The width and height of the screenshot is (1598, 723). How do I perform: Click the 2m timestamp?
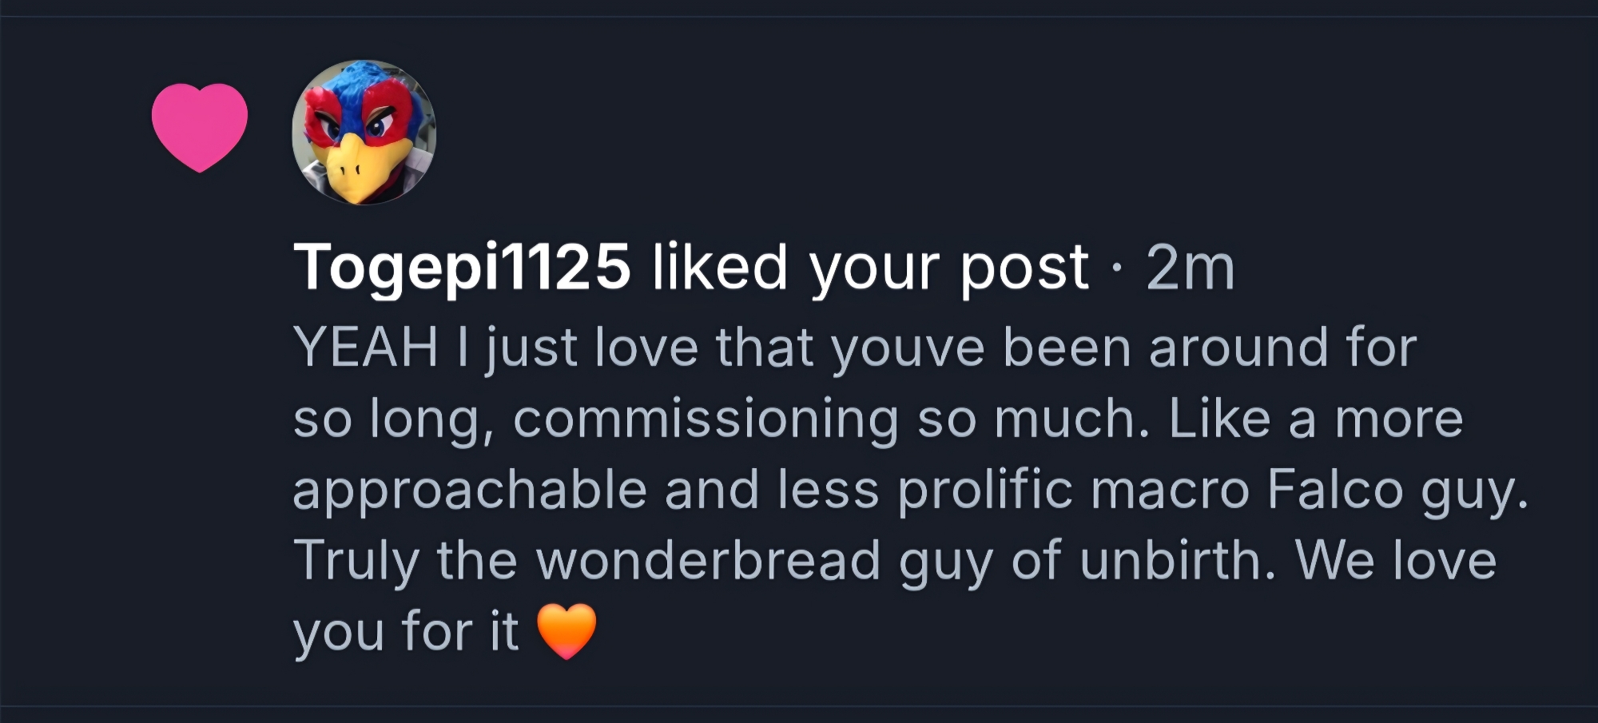click(x=1190, y=267)
